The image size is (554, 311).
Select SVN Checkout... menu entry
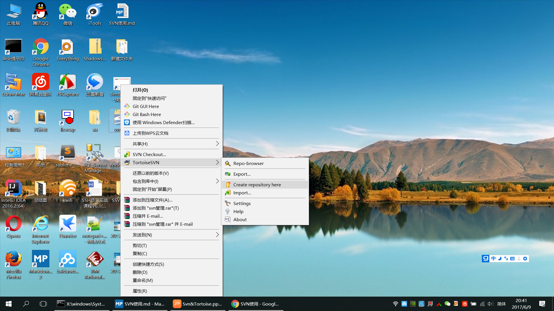point(171,154)
